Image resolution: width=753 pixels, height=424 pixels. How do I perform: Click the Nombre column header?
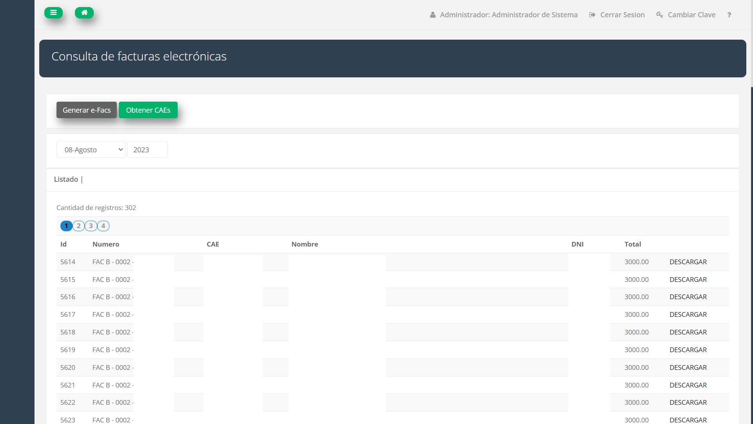(305, 244)
